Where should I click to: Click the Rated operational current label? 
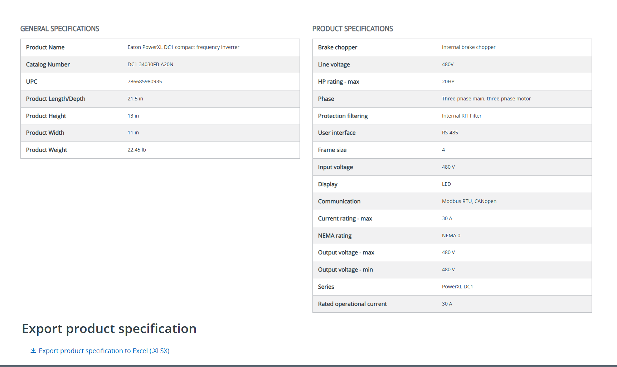pos(352,304)
